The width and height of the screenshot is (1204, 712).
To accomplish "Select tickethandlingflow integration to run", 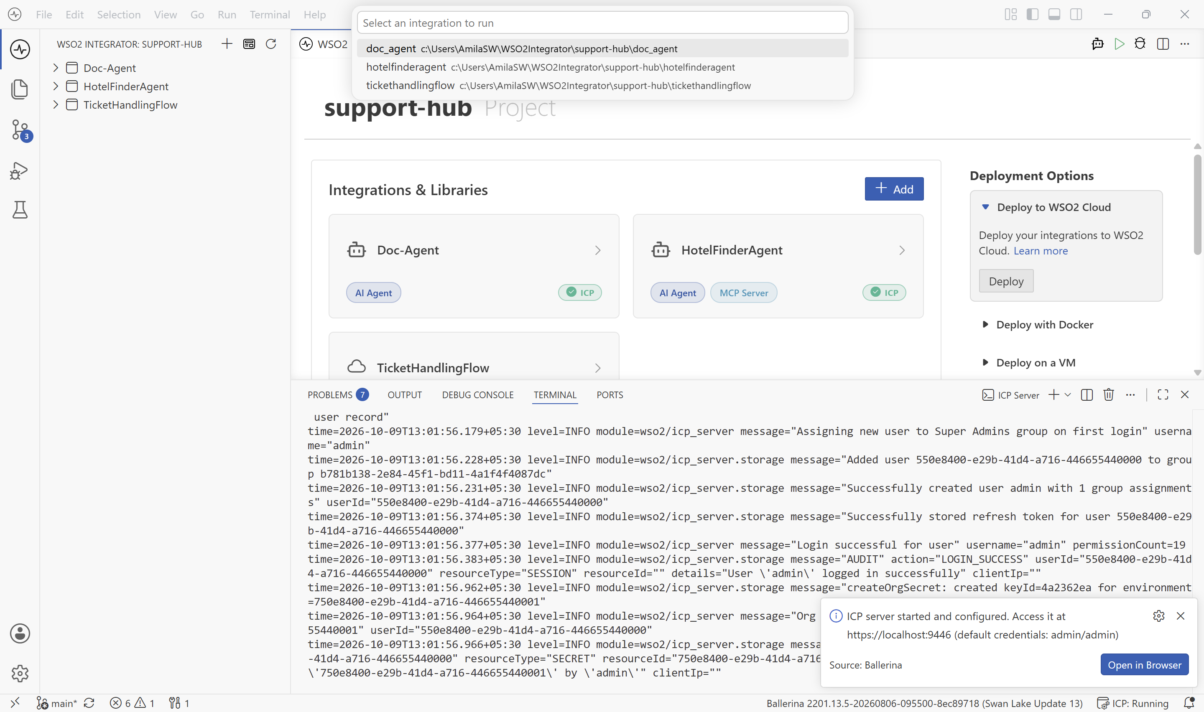I will (x=602, y=85).
